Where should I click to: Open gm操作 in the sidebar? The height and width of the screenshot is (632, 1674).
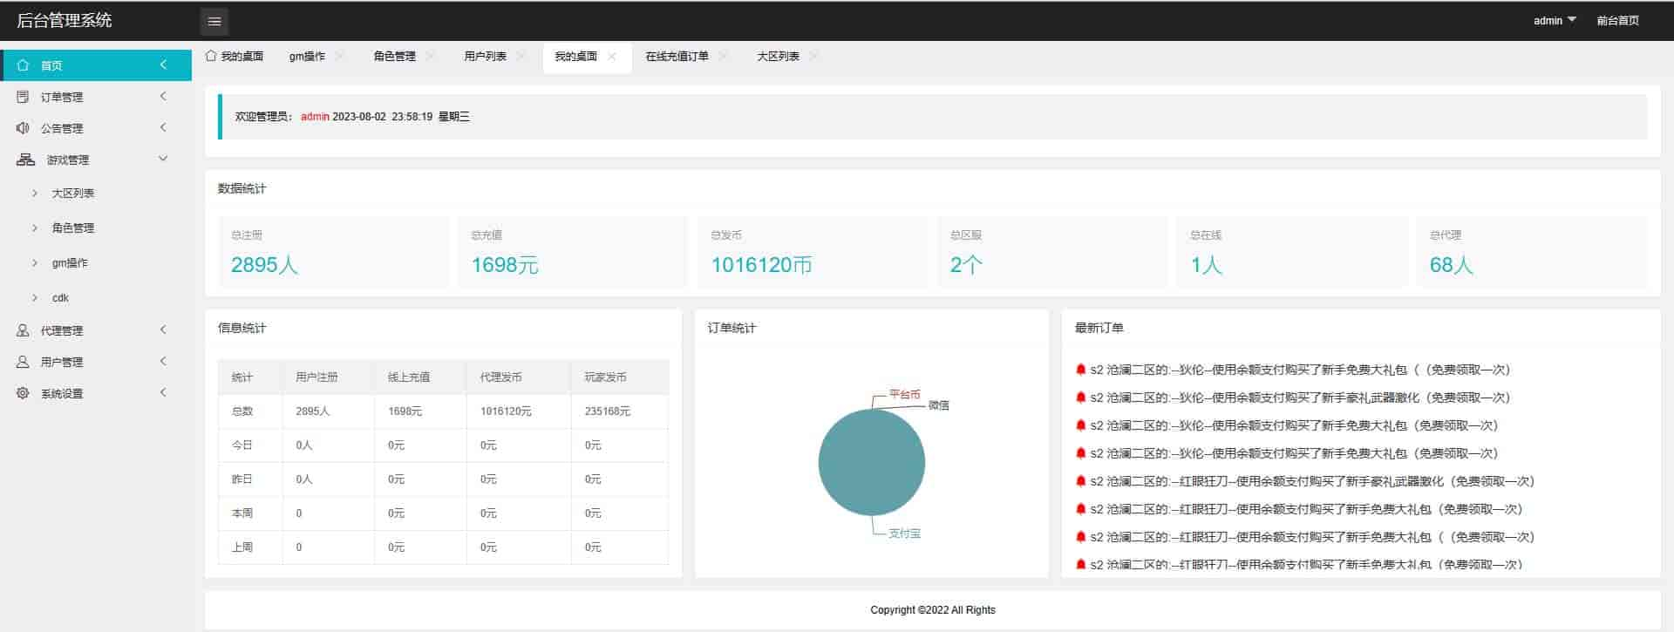pos(70,263)
